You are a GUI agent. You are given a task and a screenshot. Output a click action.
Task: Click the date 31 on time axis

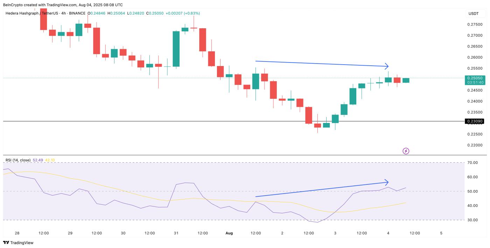(176, 233)
